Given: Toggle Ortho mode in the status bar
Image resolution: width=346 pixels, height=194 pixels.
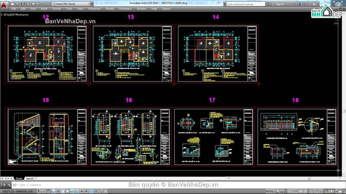Looking at the screenshot, I should pos(53,191).
